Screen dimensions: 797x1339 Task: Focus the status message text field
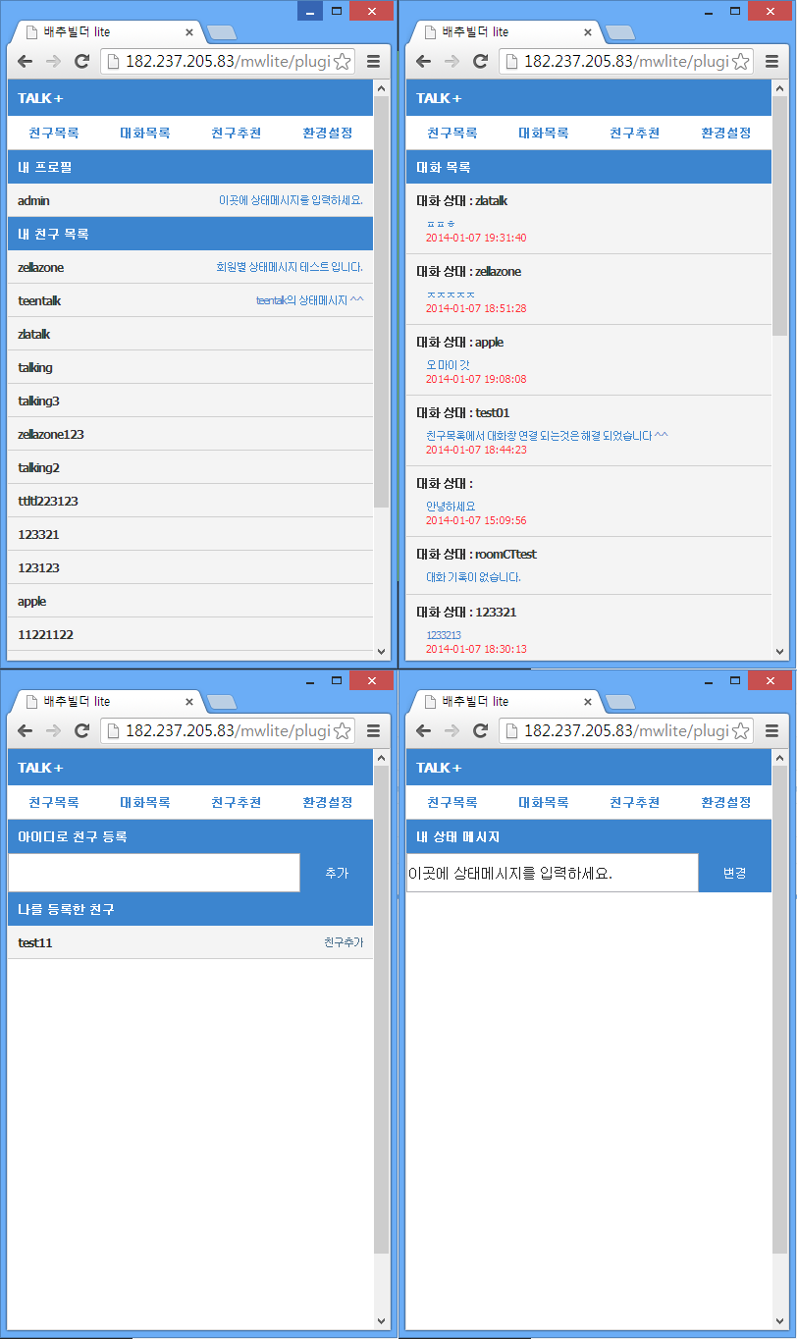click(x=552, y=873)
